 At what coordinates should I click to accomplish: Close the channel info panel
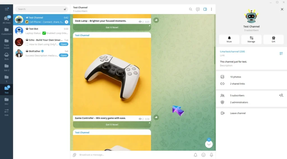tap(282, 9)
